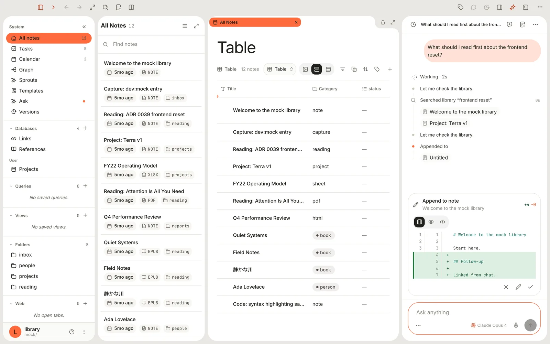The height and width of the screenshot is (344, 550).
Task: Open chat history clock icon
Action: [414, 24]
